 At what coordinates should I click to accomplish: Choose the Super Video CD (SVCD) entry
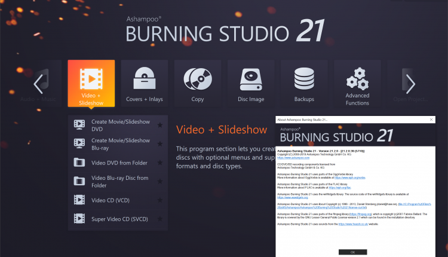[x=118, y=219]
